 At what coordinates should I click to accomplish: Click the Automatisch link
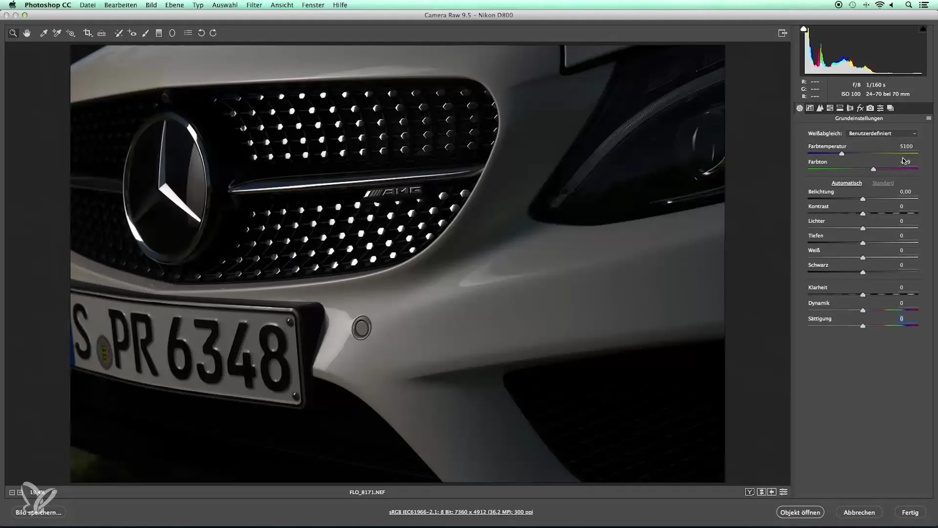click(x=847, y=183)
